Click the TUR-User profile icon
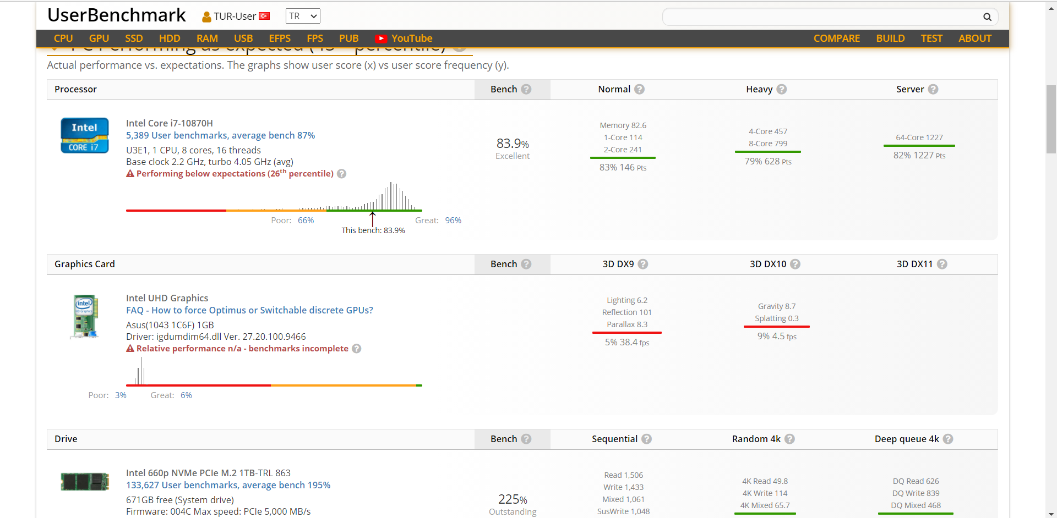This screenshot has height=518, width=1057. [207, 17]
